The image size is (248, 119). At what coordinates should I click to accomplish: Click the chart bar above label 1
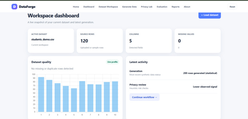41,94
